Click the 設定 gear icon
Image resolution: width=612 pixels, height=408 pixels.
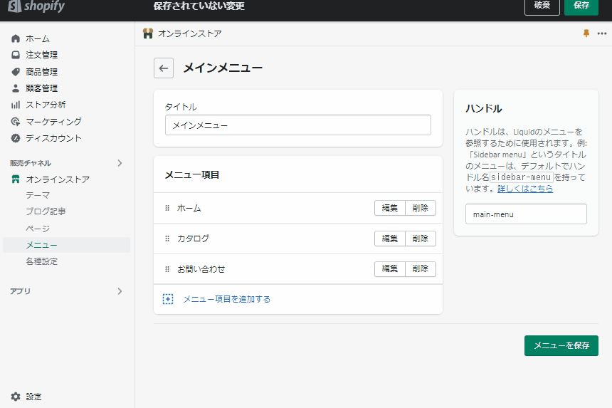[x=16, y=397]
